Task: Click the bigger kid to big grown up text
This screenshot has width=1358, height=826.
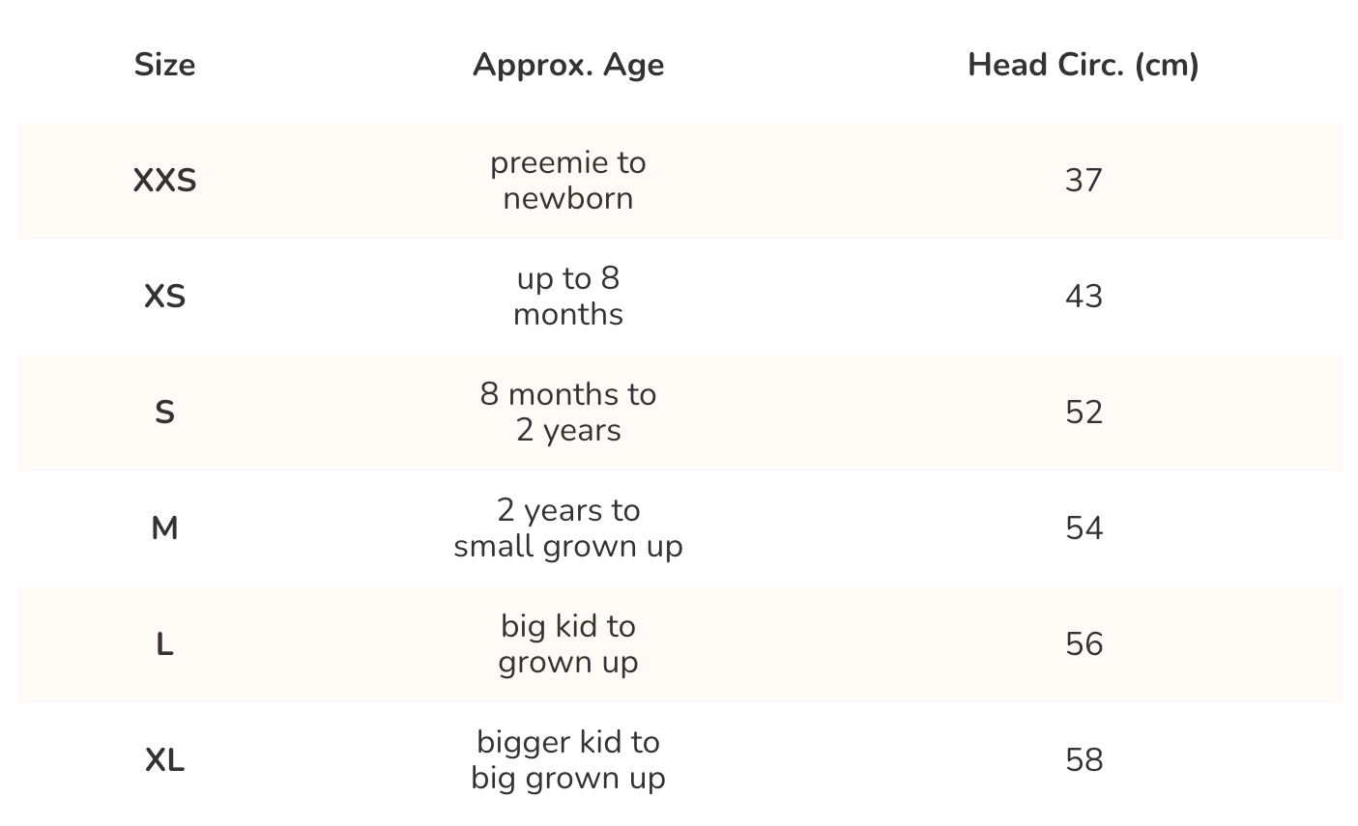Action: tap(568, 760)
